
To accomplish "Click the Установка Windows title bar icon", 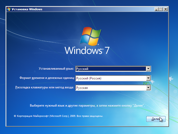I will (9, 9).
